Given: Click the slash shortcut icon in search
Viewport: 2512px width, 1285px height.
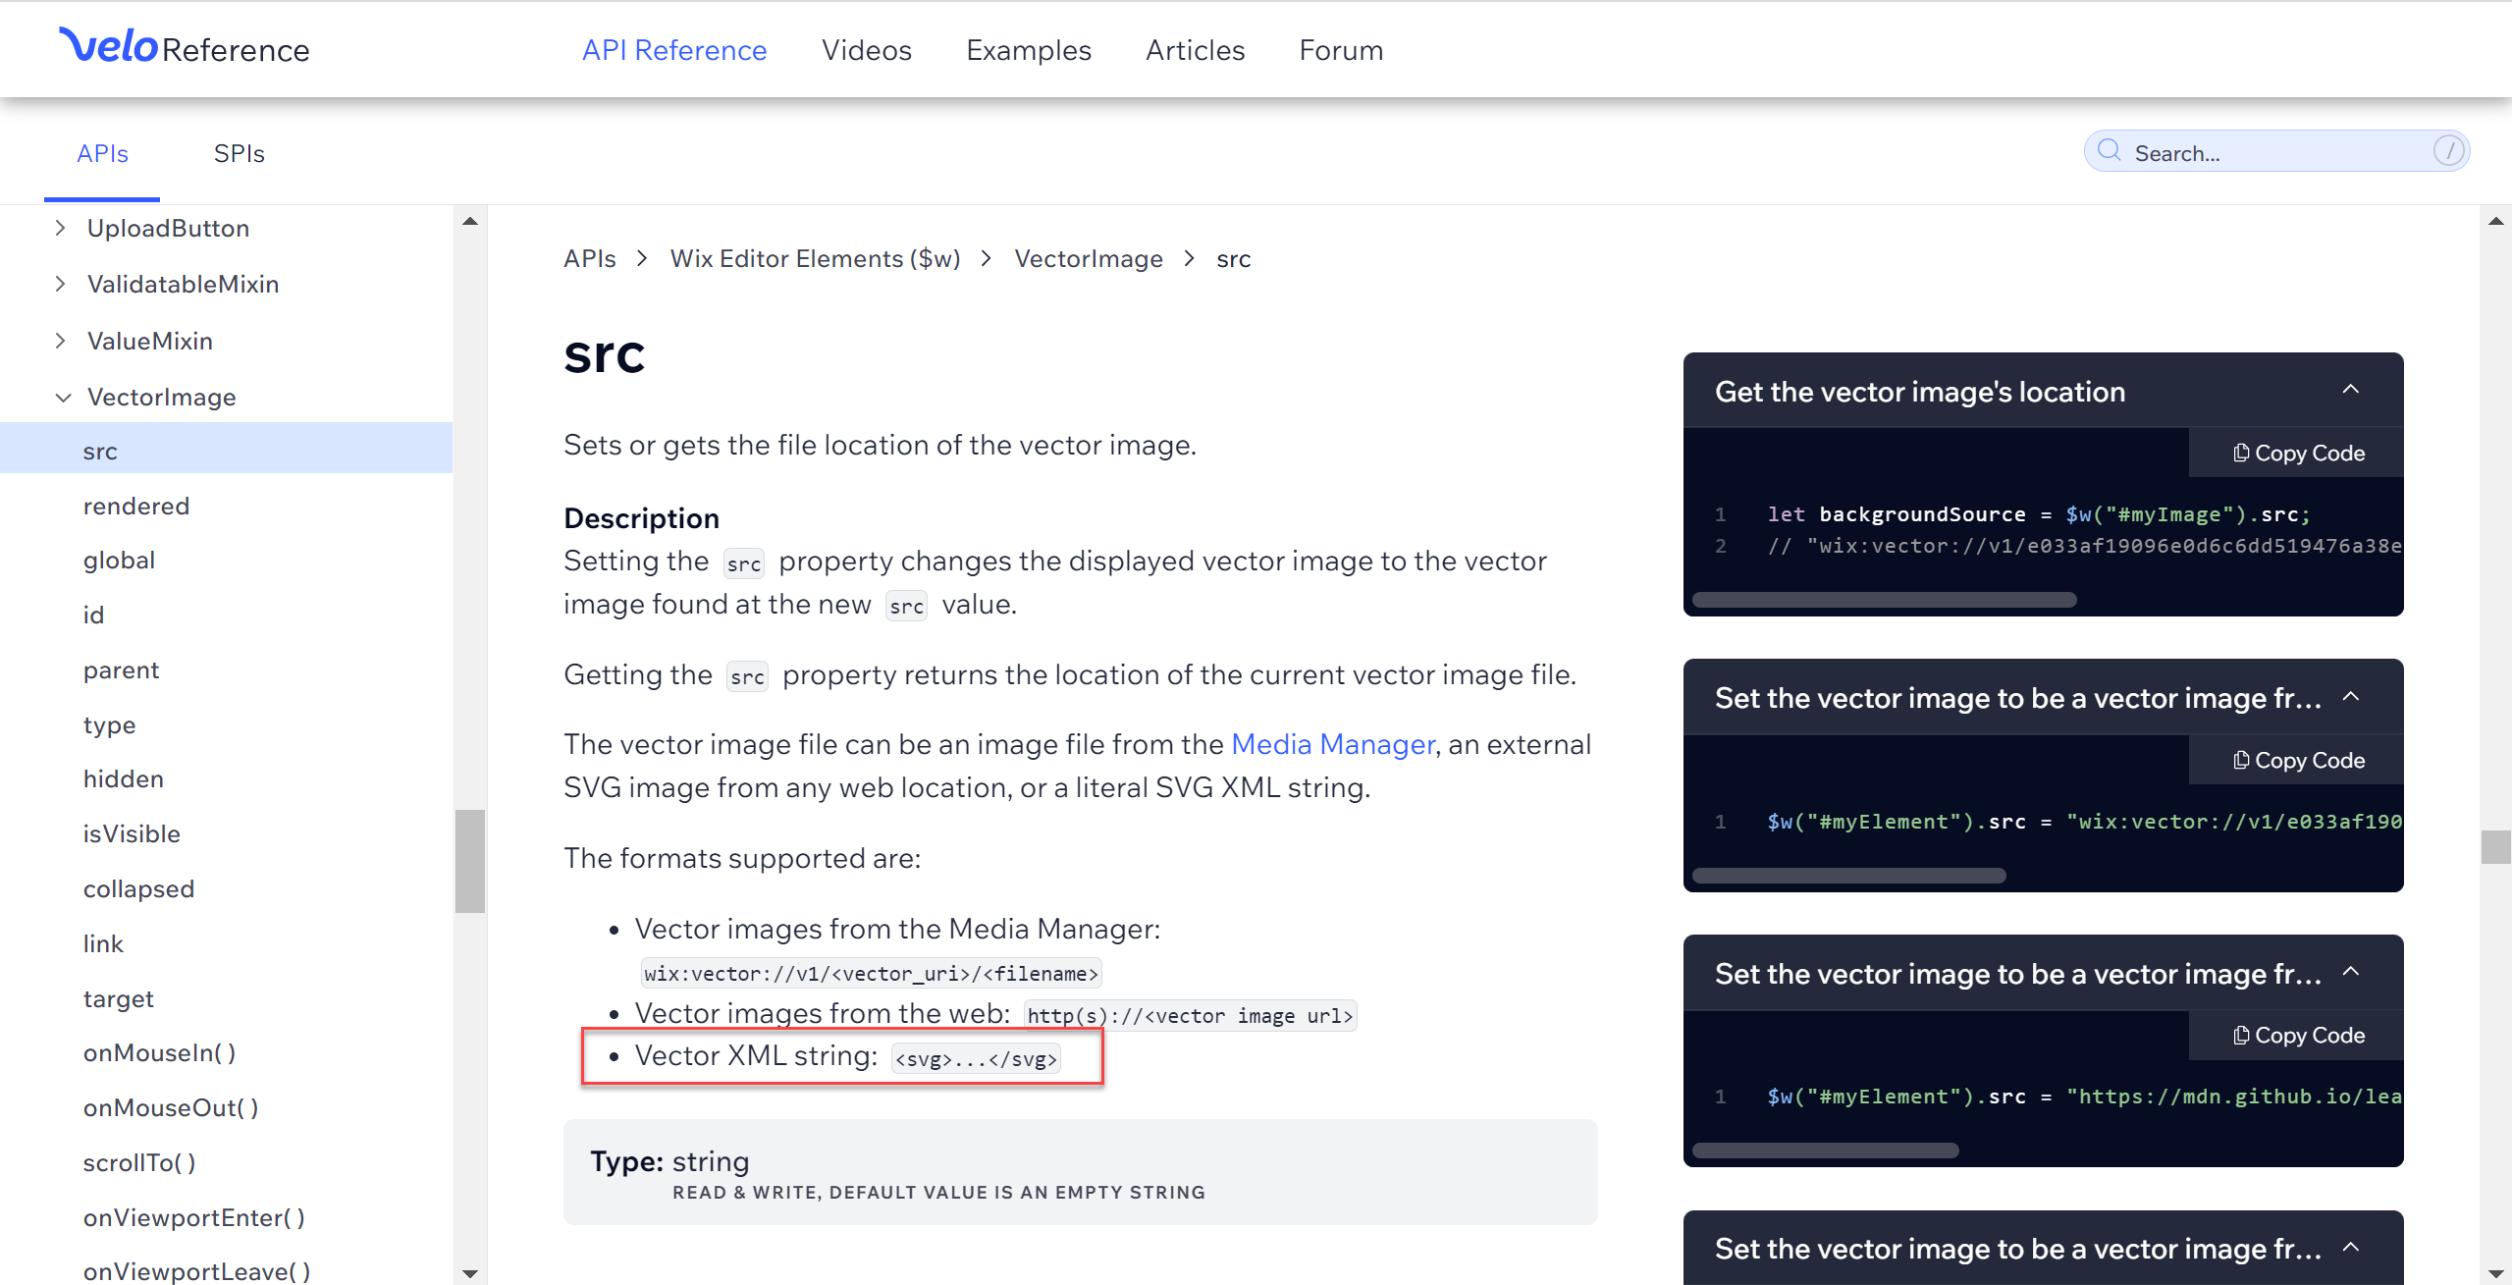Looking at the screenshot, I should pyautogui.click(x=2448, y=151).
